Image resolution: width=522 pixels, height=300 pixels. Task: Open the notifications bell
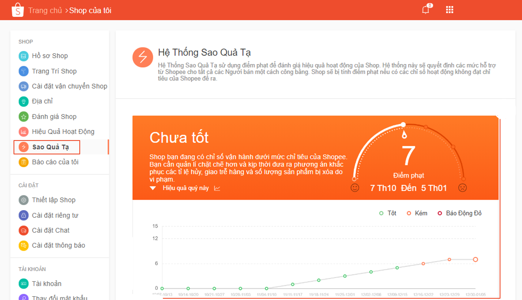425,10
